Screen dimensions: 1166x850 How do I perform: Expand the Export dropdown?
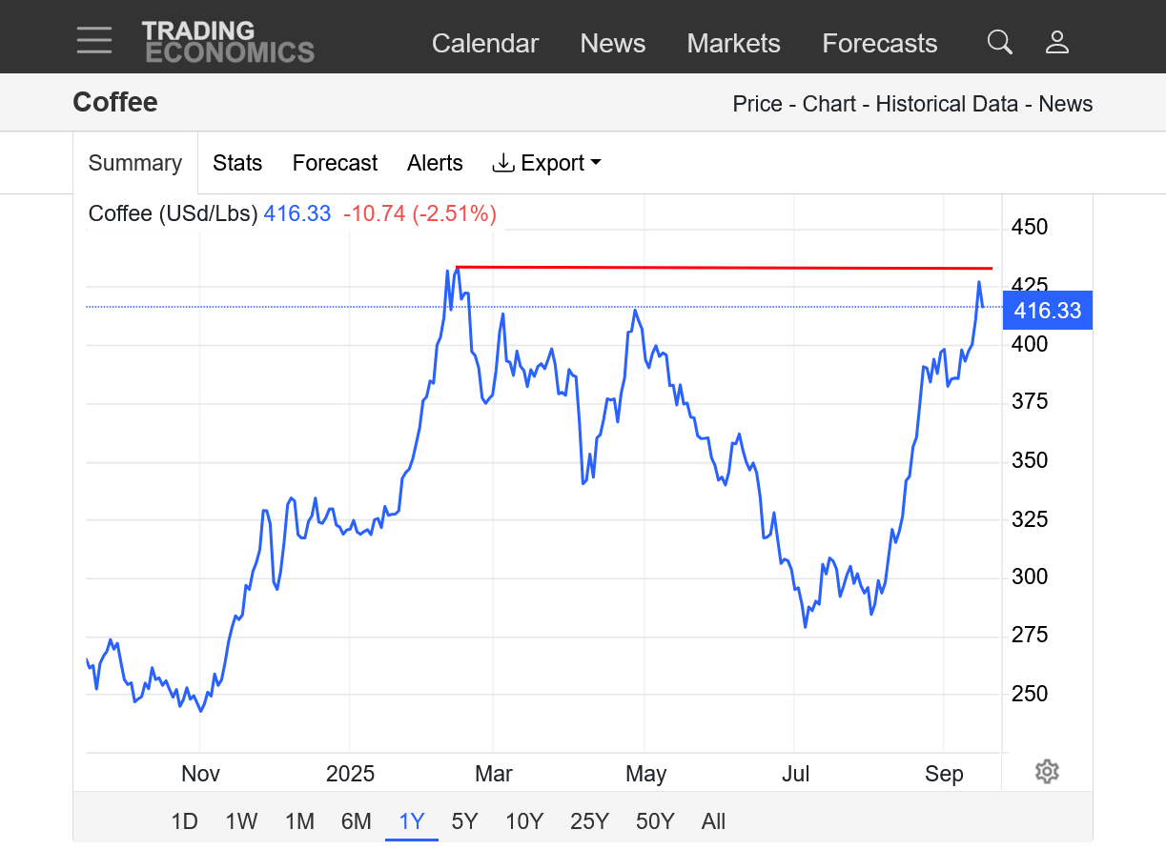(546, 163)
